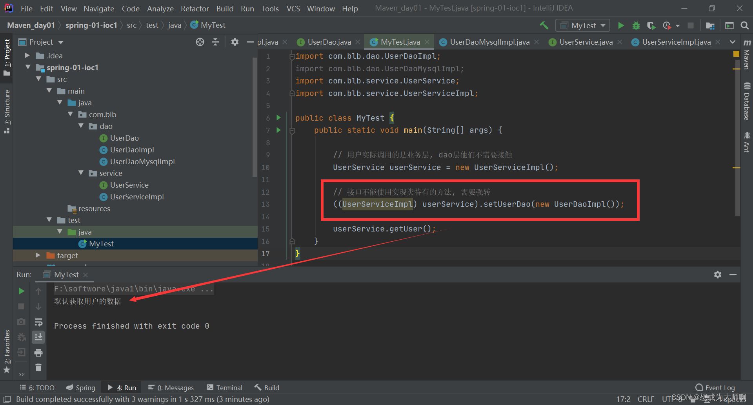The width and height of the screenshot is (753, 405).
Task: Click the CRLF line separator indicator
Action: click(x=646, y=399)
